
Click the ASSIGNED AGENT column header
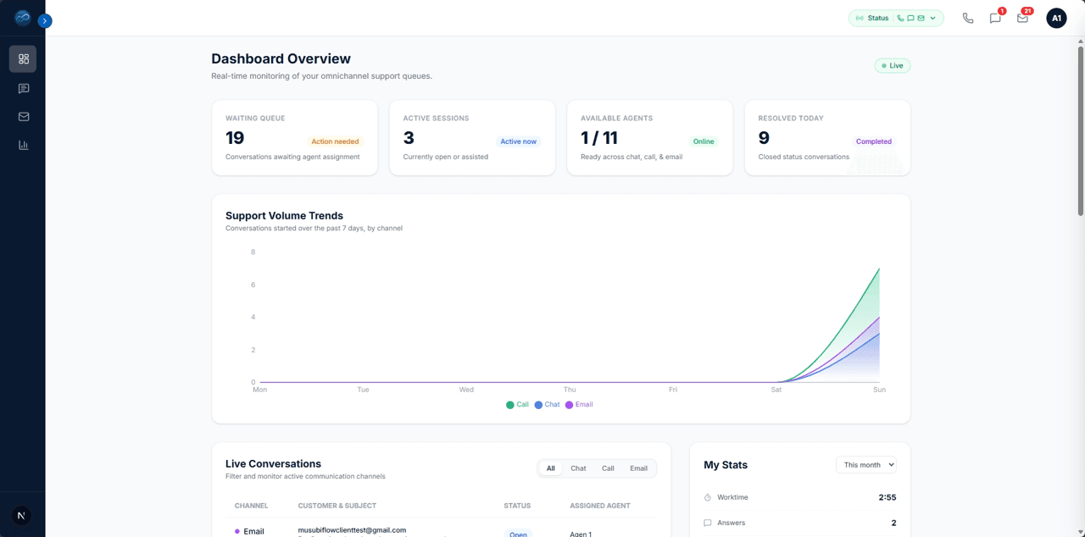pos(600,506)
